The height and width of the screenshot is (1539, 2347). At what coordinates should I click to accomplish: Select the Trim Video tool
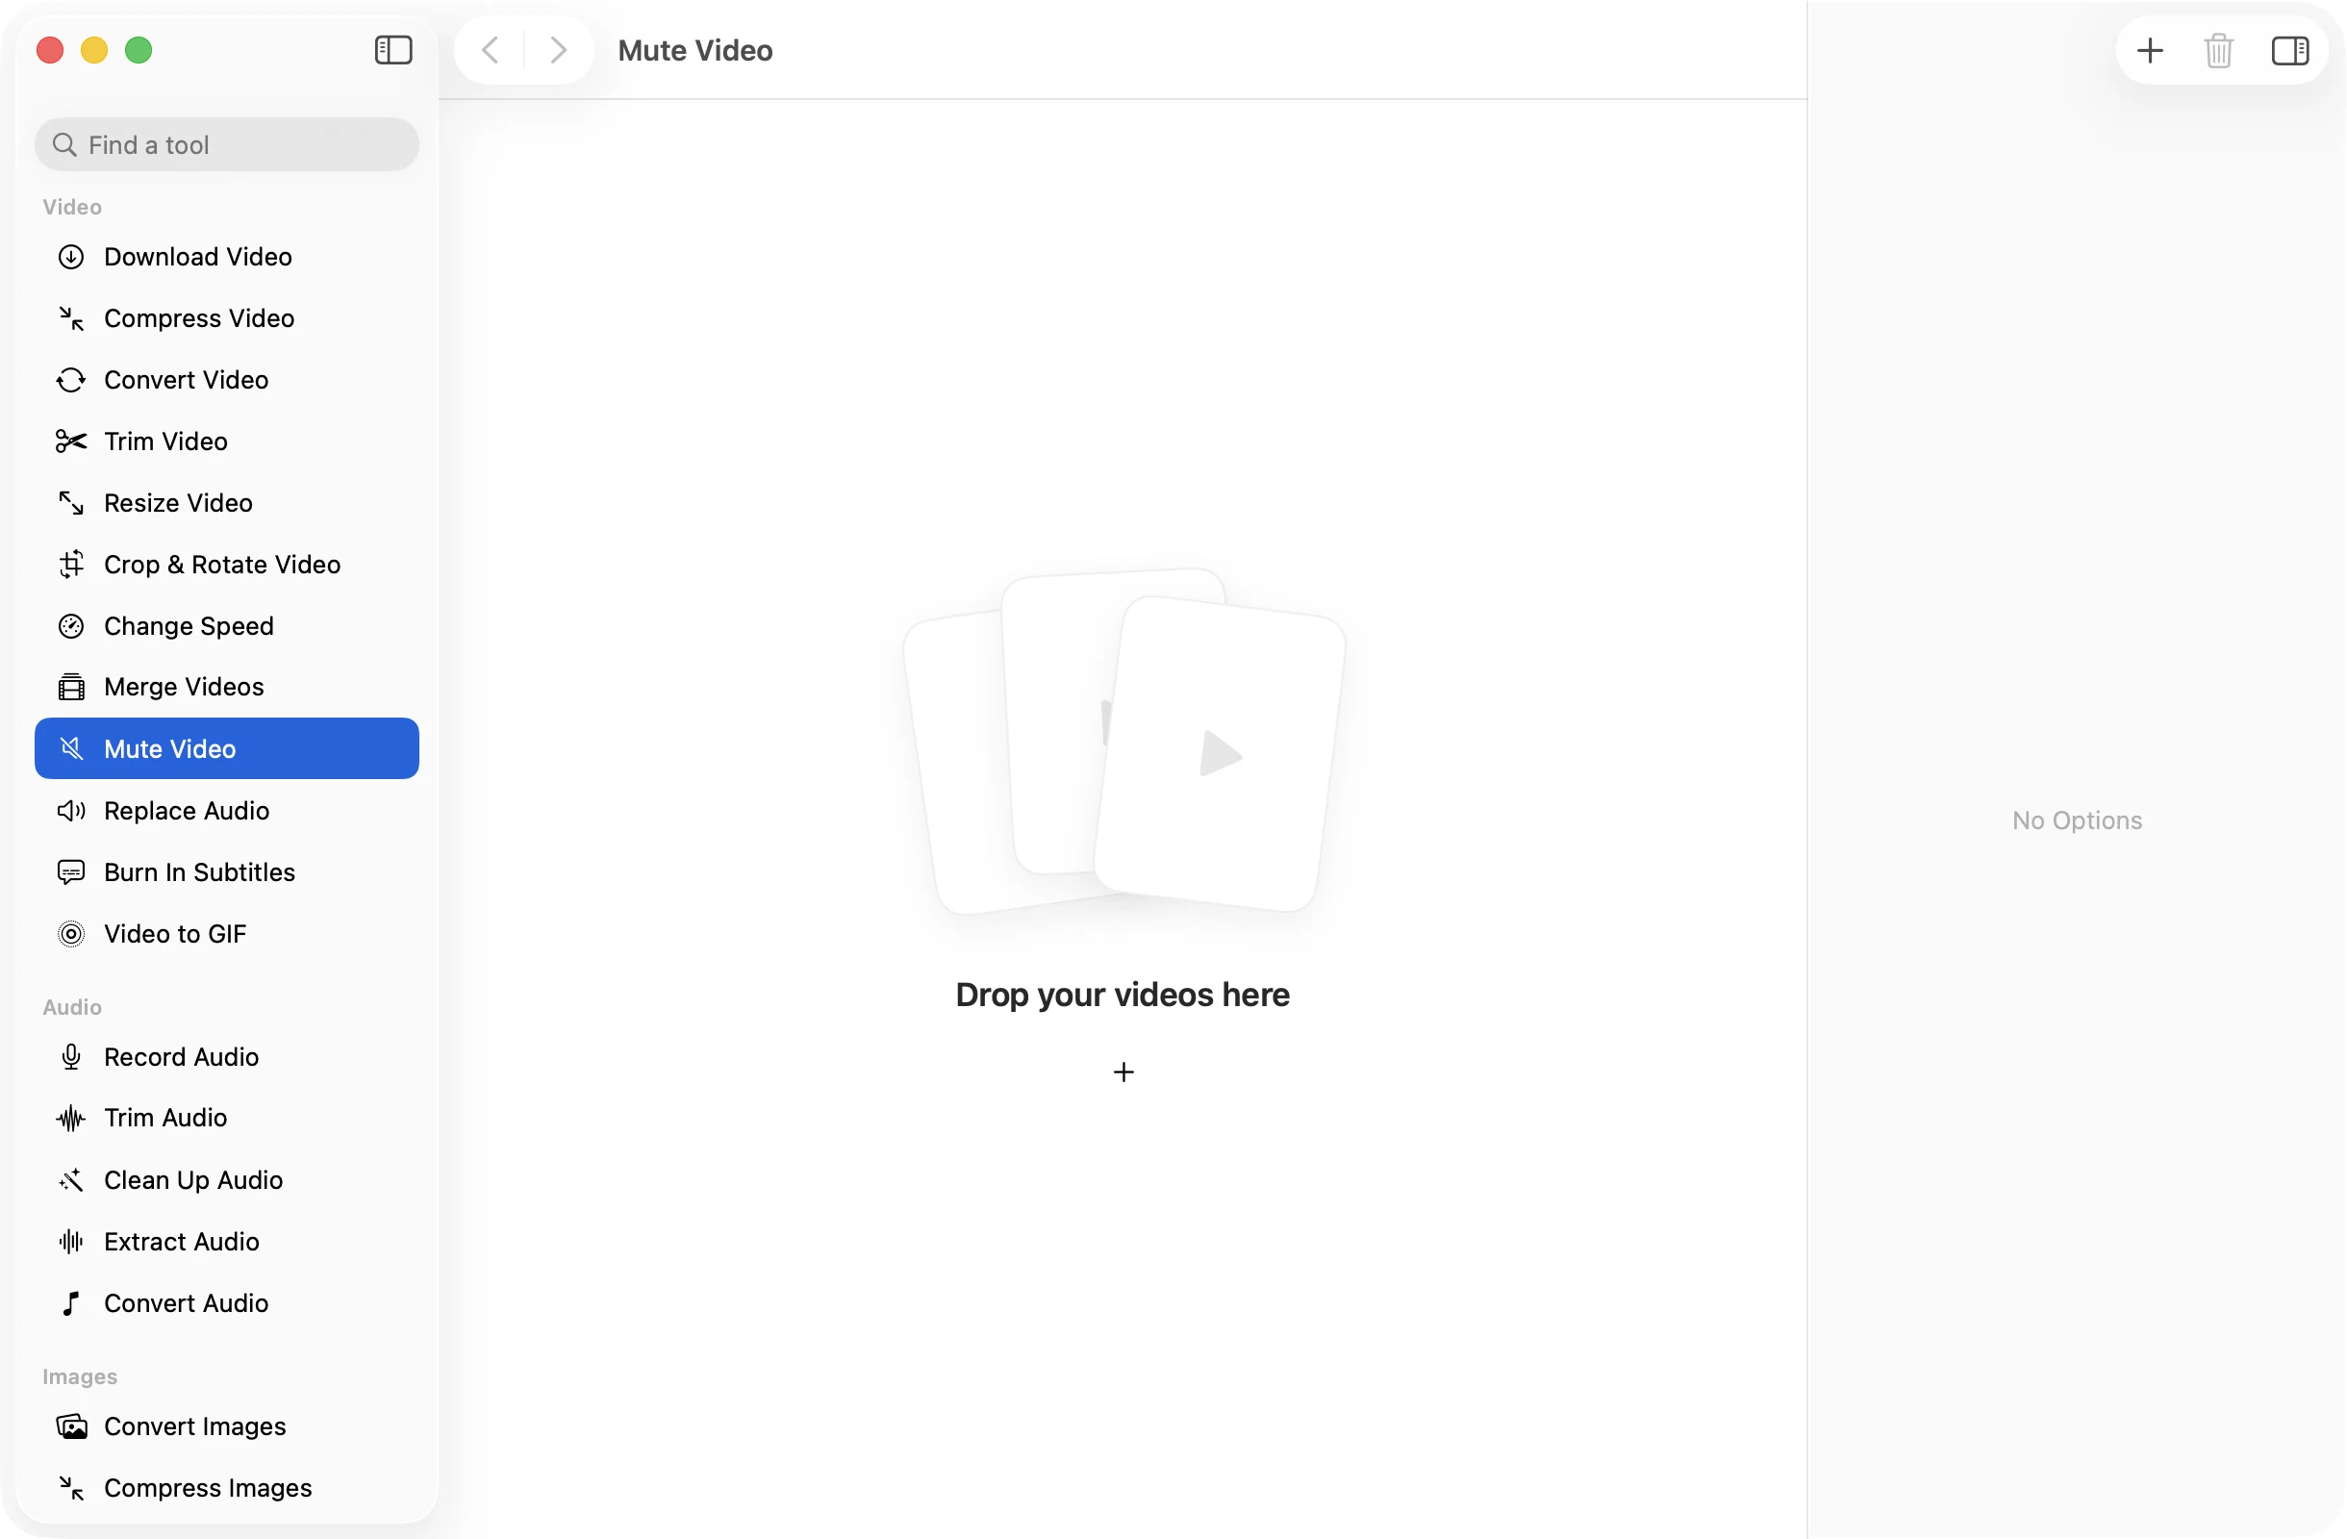227,441
